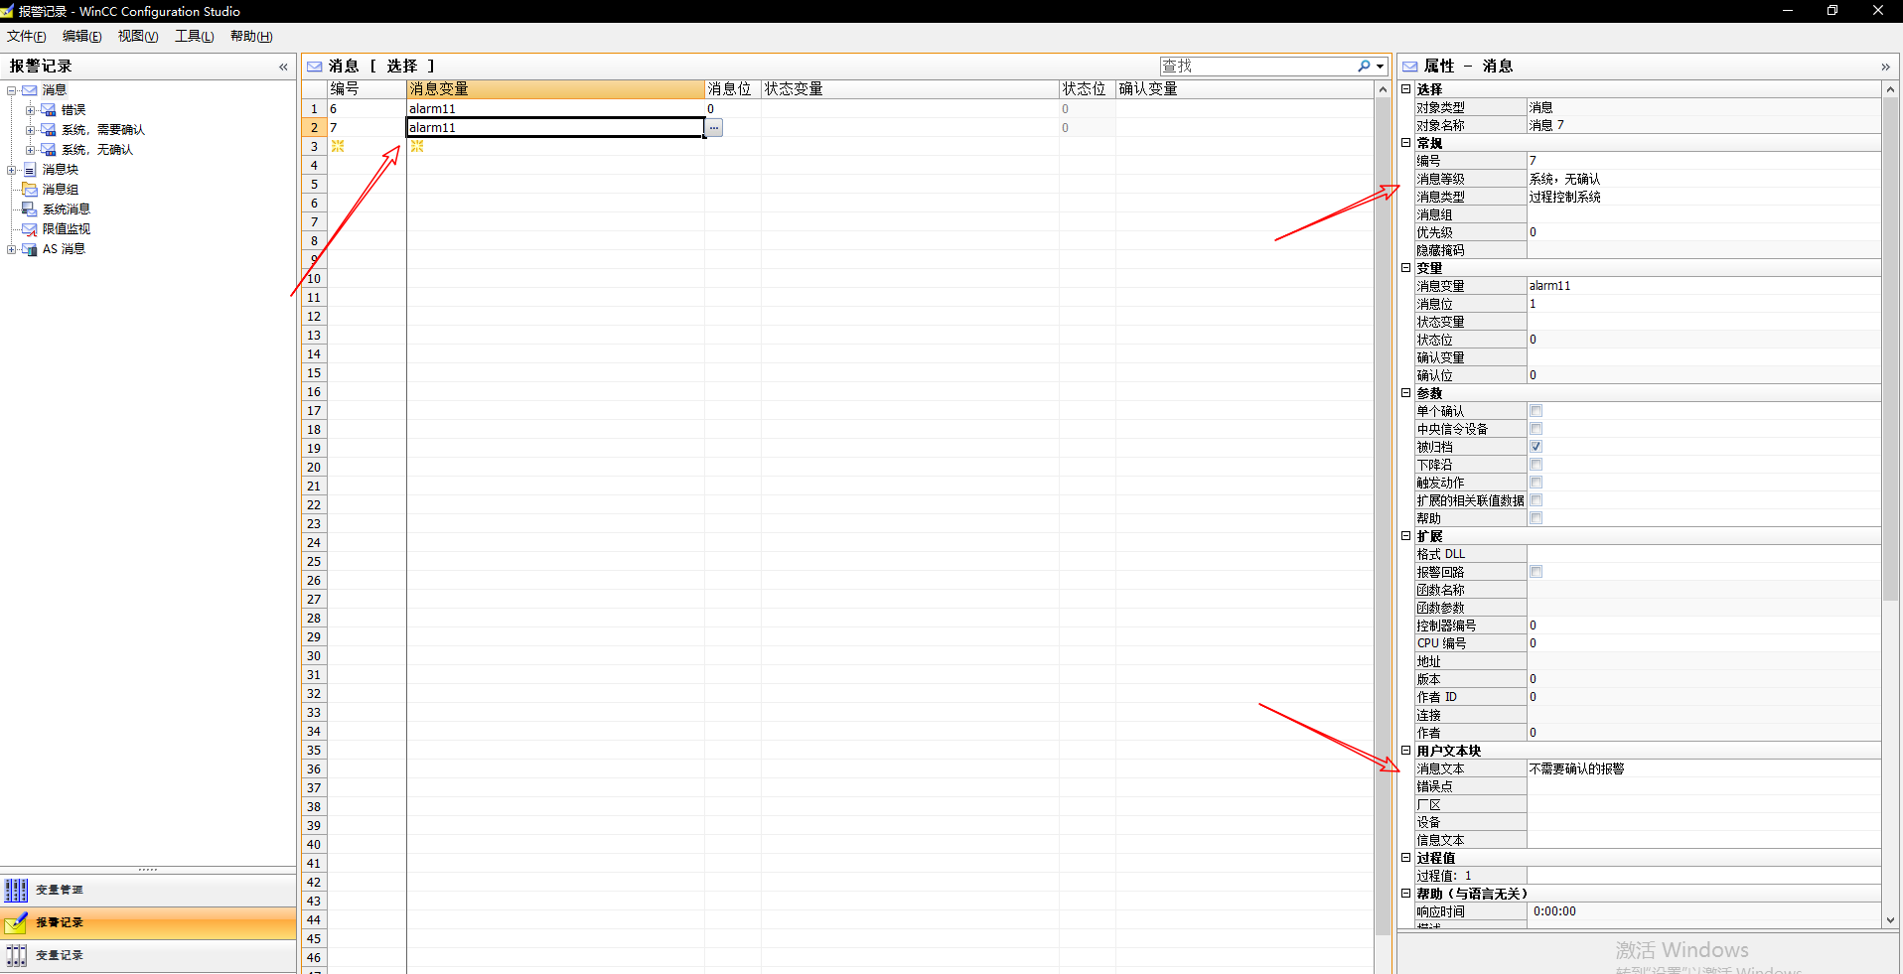
Task: Uncheck the 被归档 checkbox
Action: (1537, 447)
